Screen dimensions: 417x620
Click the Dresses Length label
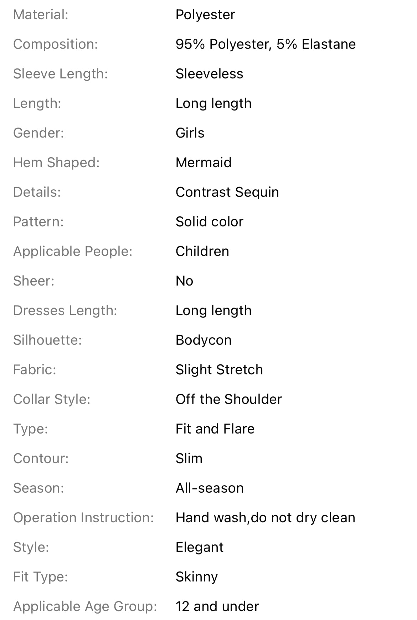point(65,311)
